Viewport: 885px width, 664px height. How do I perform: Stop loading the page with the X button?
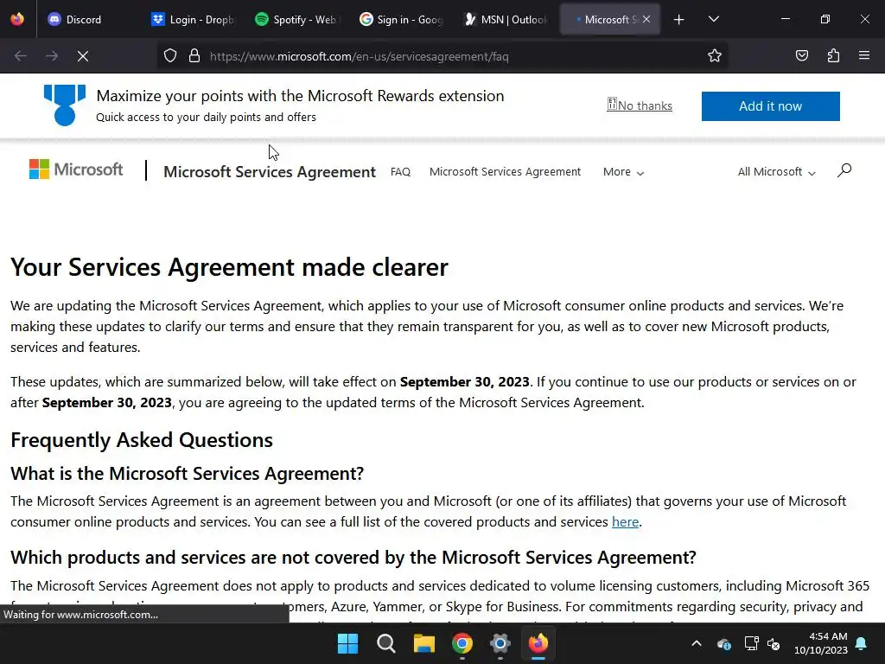pyautogui.click(x=82, y=56)
